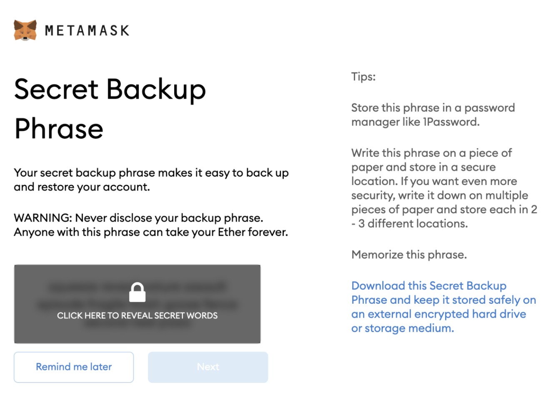Click the 'Memorize this phrase.' tip
This screenshot has width=551, height=410.
point(408,255)
